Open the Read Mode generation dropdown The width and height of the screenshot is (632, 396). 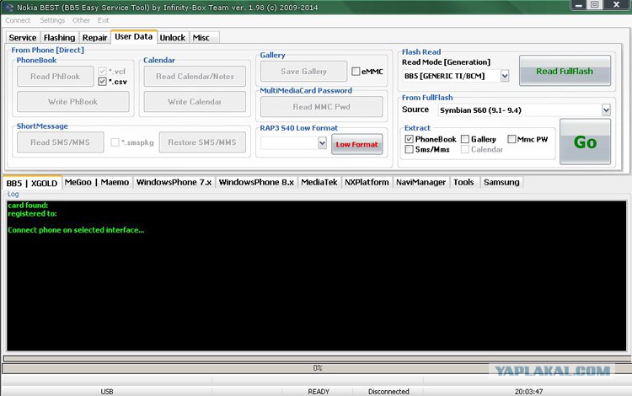click(505, 76)
